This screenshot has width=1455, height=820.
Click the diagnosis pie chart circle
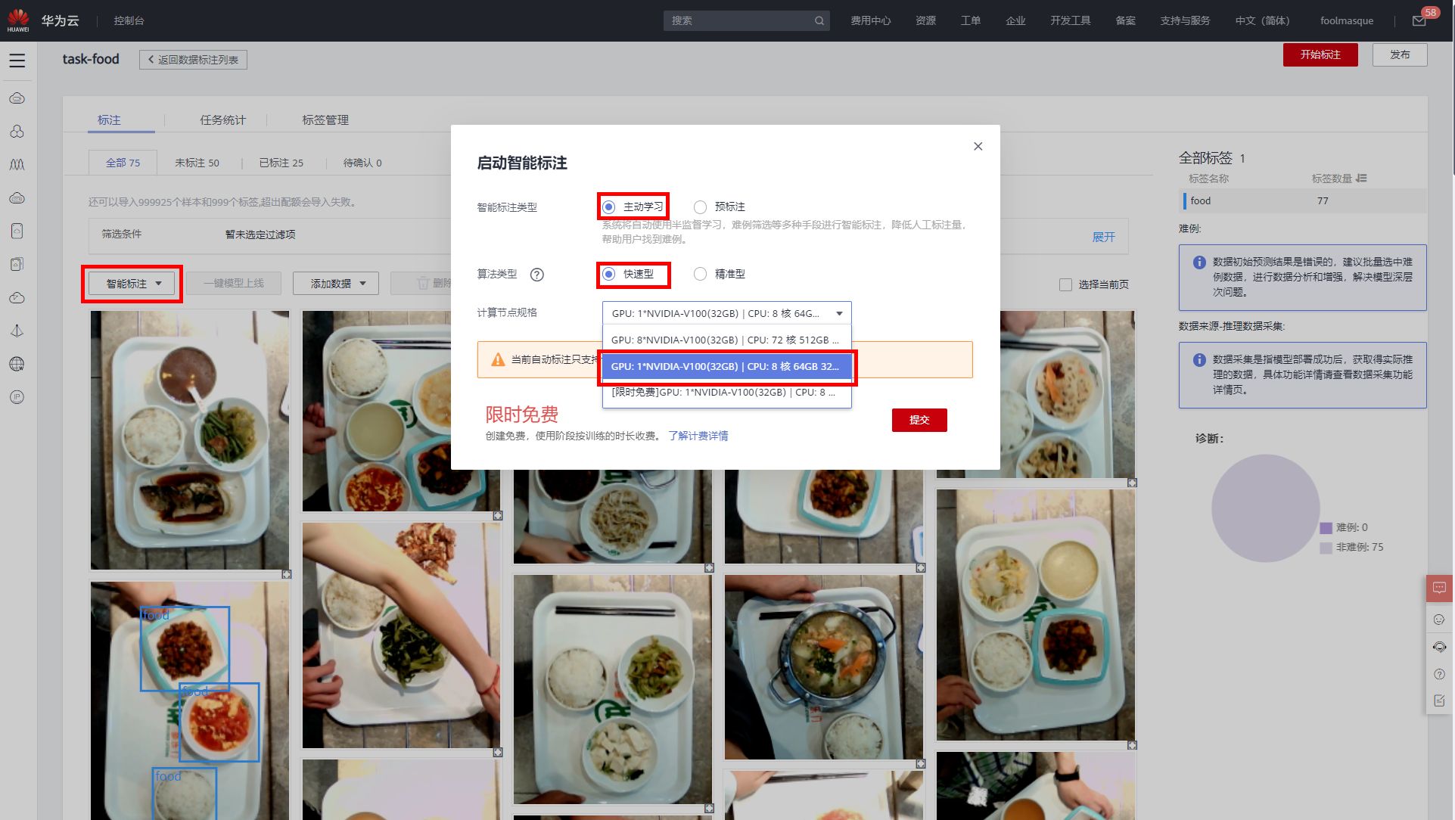pyautogui.click(x=1265, y=508)
